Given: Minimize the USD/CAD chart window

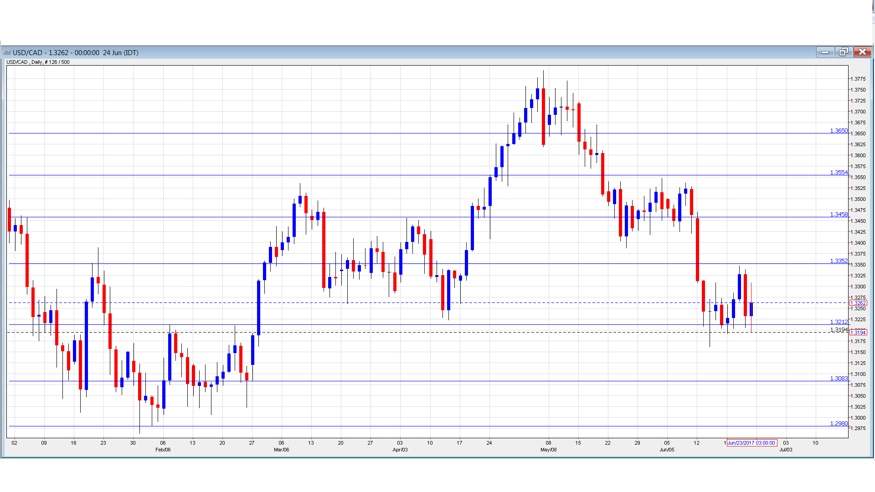Looking at the screenshot, I should 825,52.
